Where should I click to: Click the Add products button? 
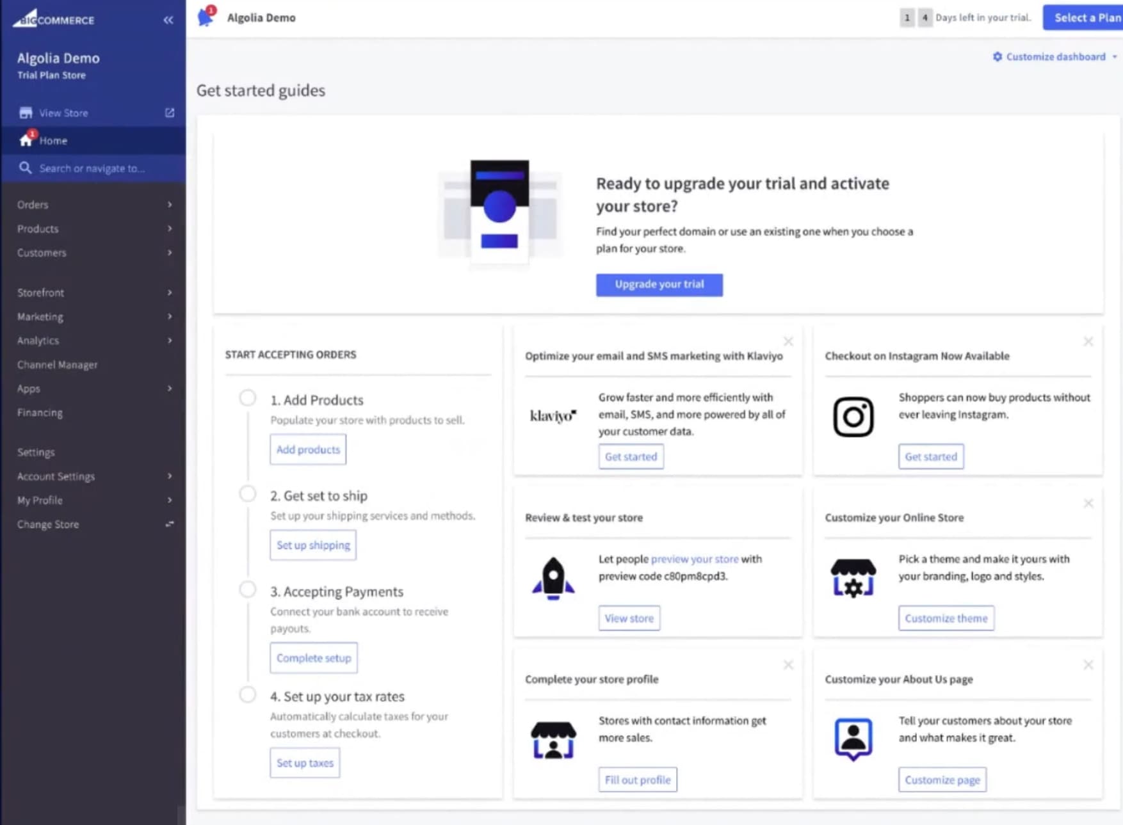[x=308, y=449]
